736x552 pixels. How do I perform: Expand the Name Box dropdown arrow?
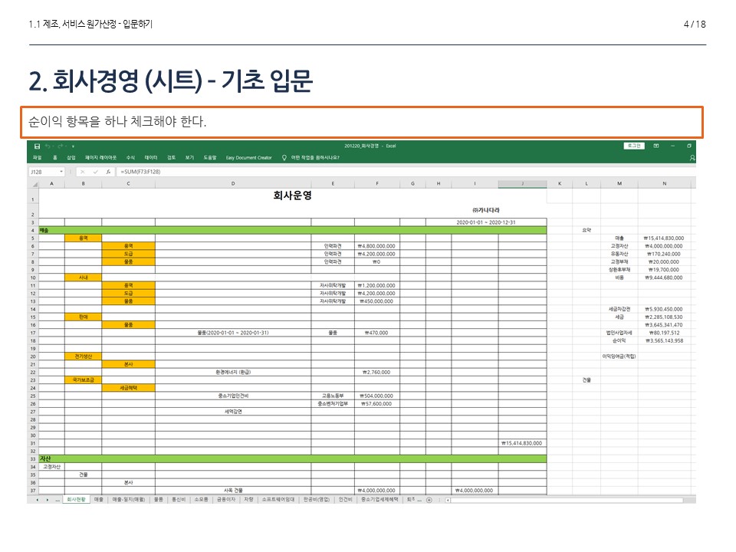61,172
